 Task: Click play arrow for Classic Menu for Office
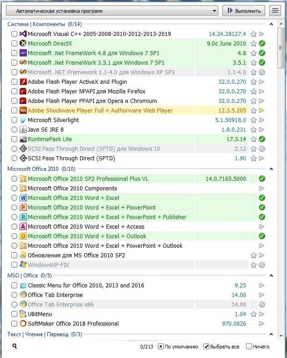click(262, 286)
